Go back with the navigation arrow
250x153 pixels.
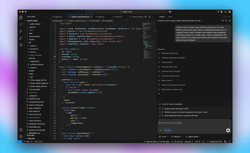[x=78, y=12]
